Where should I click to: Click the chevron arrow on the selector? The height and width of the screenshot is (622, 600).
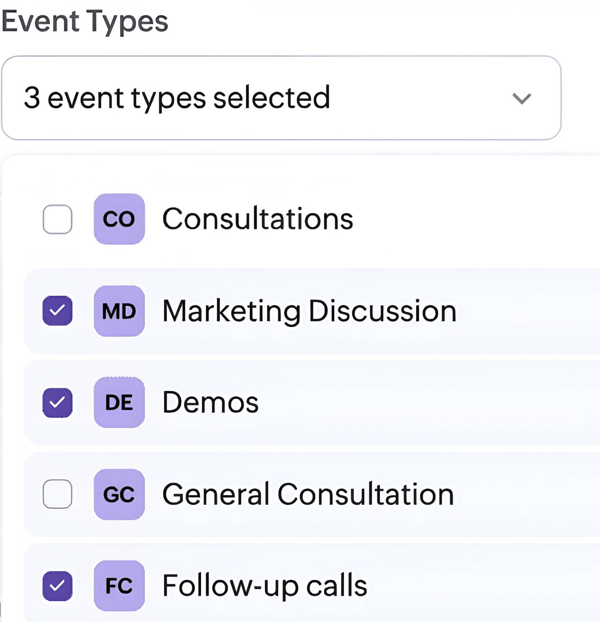click(521, 99)
